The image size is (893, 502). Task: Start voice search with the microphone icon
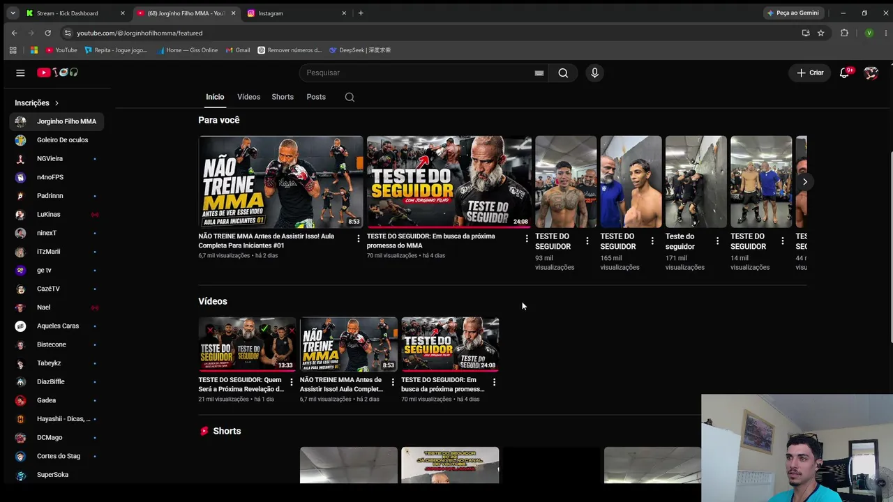pos(594,73)
